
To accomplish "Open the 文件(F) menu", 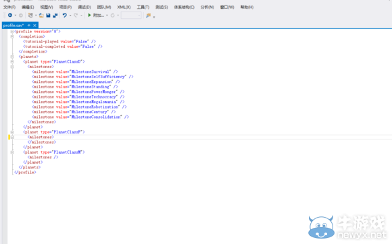I will tap(9, 7).
